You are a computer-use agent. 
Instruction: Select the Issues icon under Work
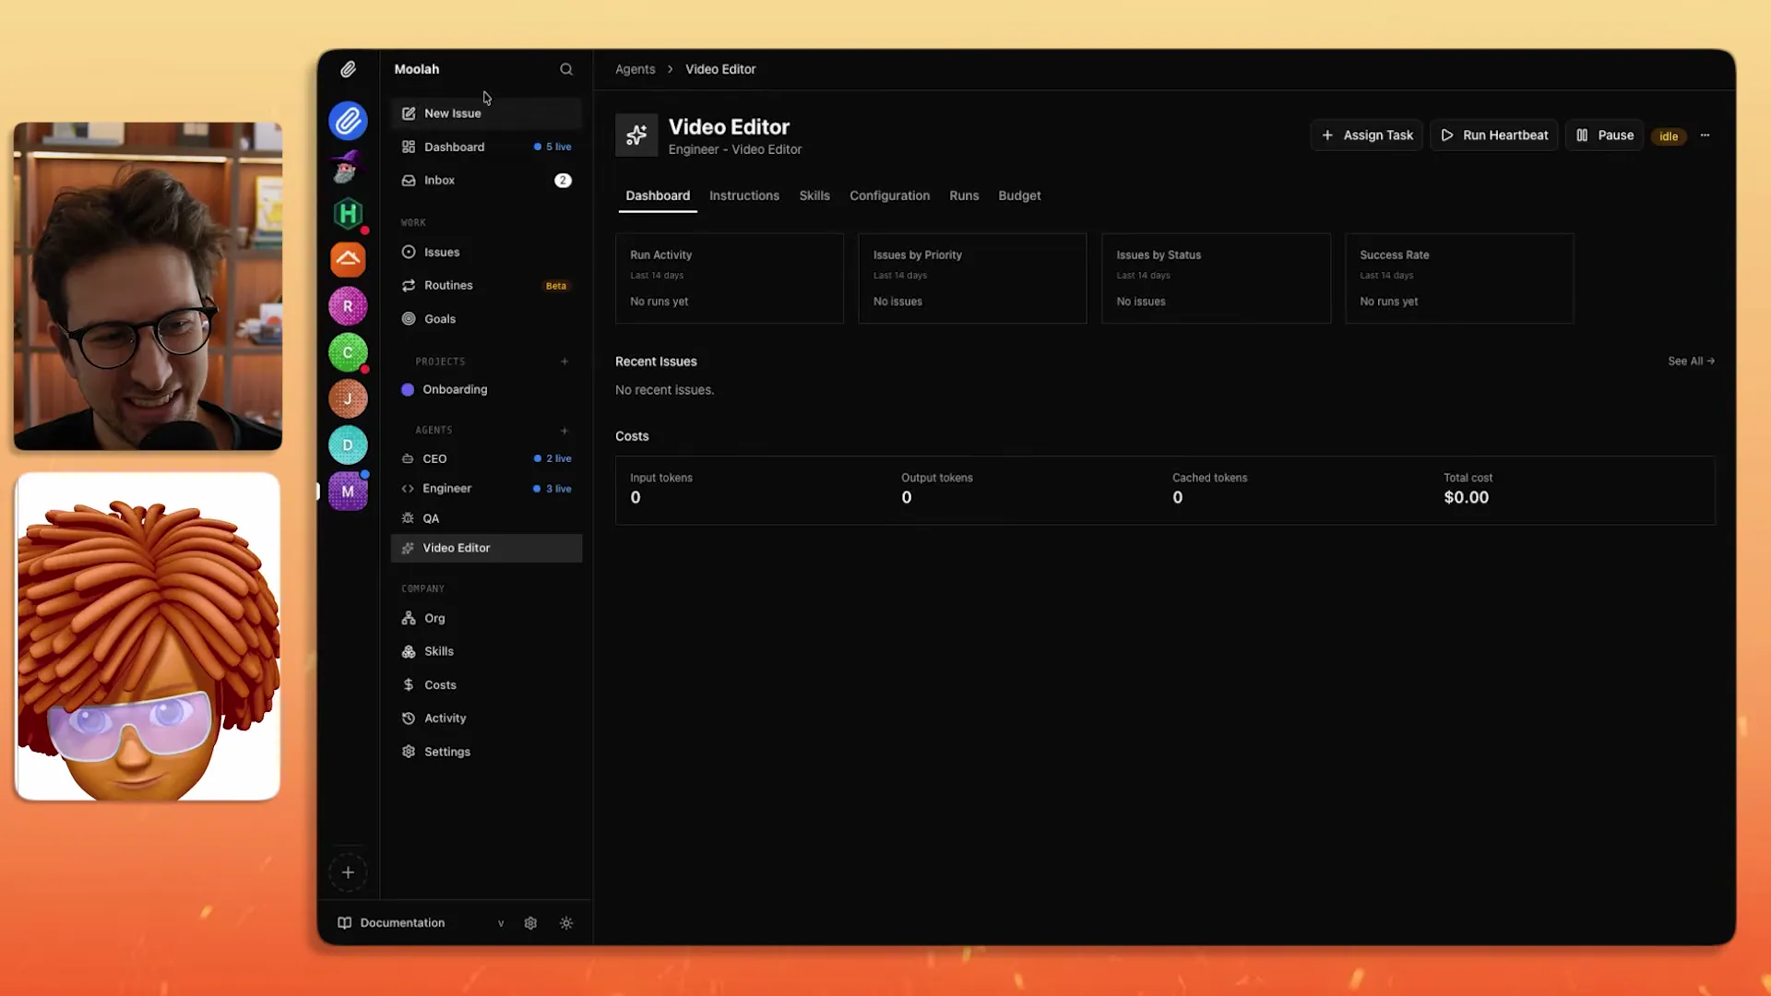(409, 252)
